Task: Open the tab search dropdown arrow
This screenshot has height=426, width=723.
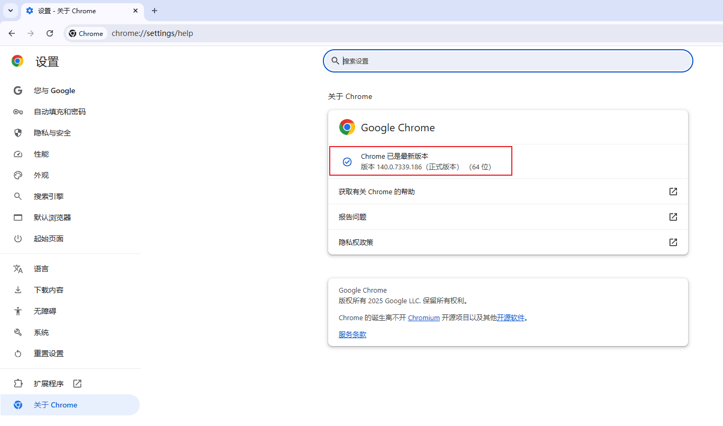Action: [10, 11]
